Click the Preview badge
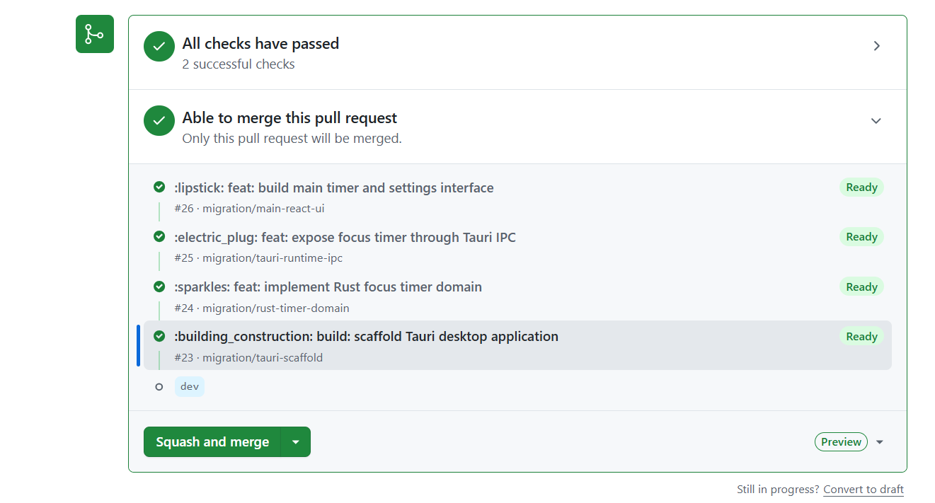This screenshot has height=503, width=935. tap(841, 442)
